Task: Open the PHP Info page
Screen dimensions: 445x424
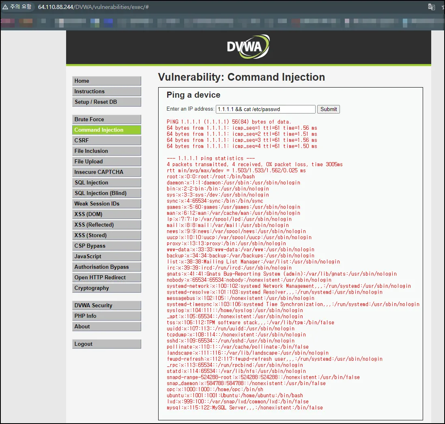Action: pos(106,316)
